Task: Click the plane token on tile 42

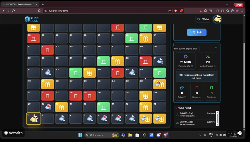Action: pyautogui.click(x=48, y=72)
